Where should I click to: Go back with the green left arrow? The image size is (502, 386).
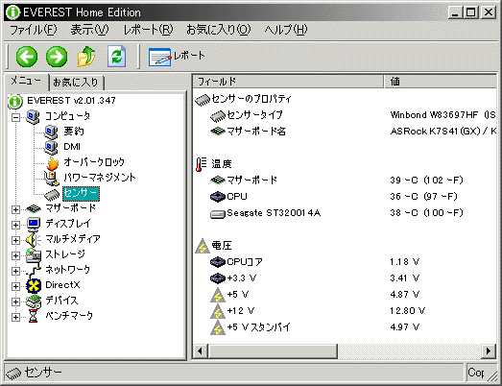27,57
